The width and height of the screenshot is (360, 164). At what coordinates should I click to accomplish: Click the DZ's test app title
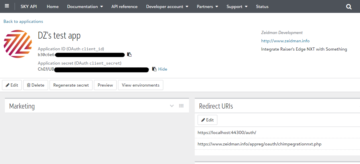(59, 35)
